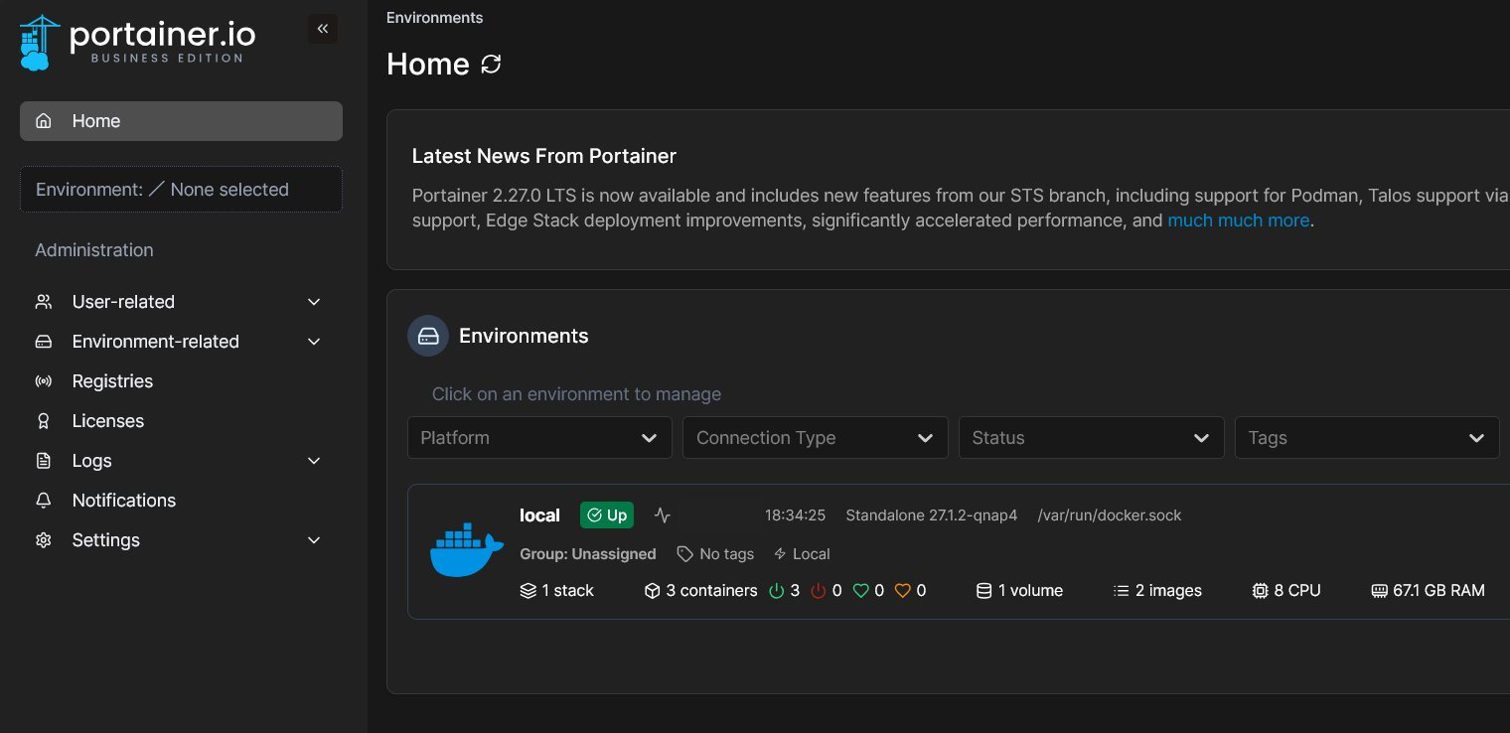The width and height of the screenshot is (1510, 733).
Task: Click the "3 containers" count
Action: (x=711, y=590)
